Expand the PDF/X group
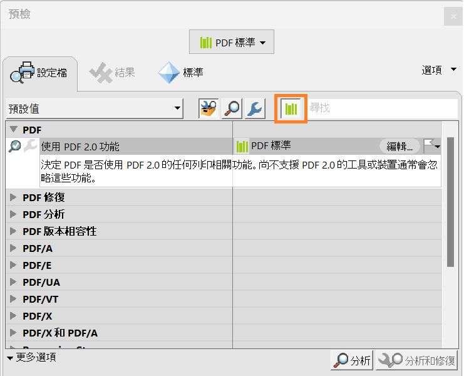This screenshot has width=464, height=376. tap(13, 316)
